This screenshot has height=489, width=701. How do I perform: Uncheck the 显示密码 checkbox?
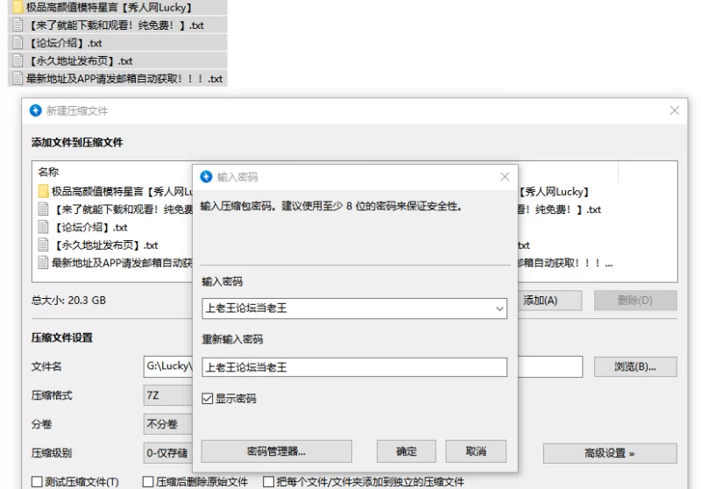[207, 398]
